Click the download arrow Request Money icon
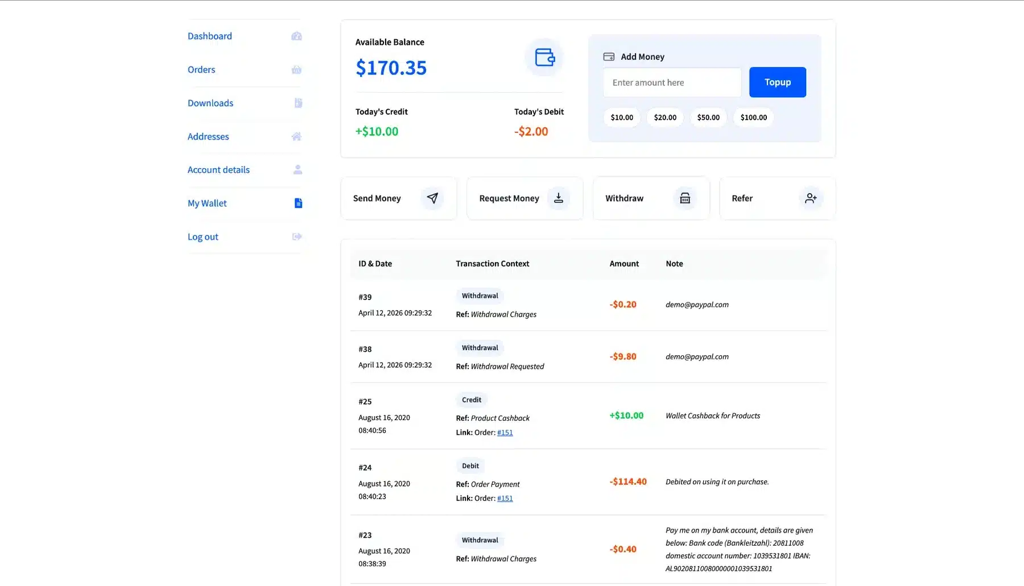Viewport: 1024px width, 586px height. point(559,198)
